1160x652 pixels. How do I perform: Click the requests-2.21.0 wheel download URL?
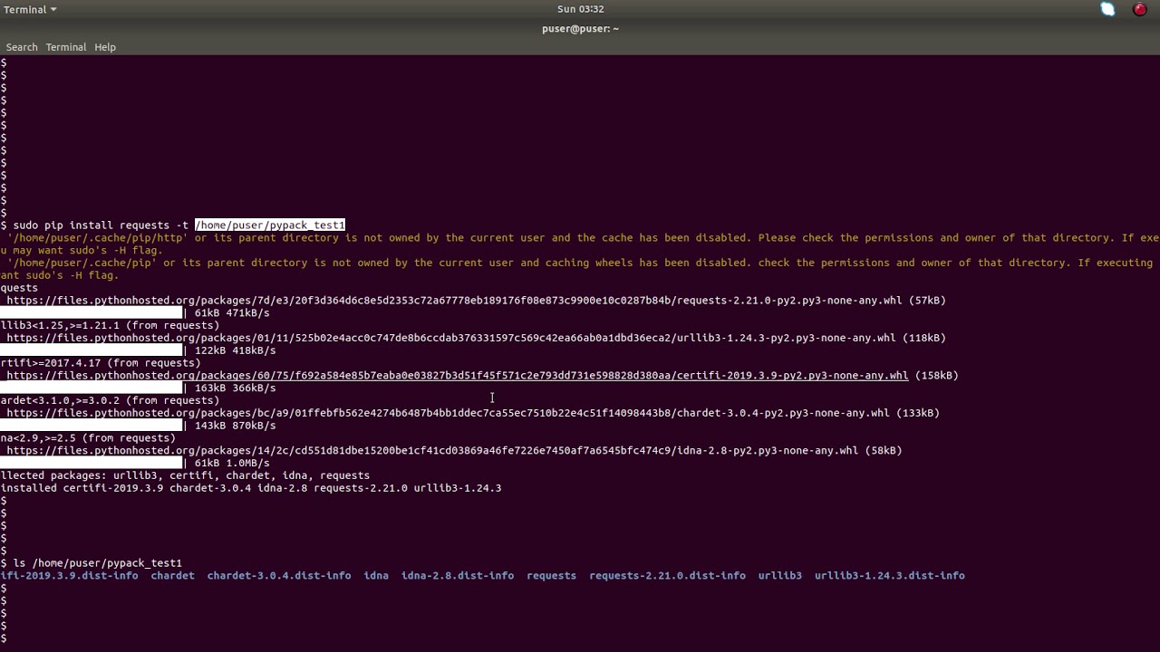coord(454,301)
